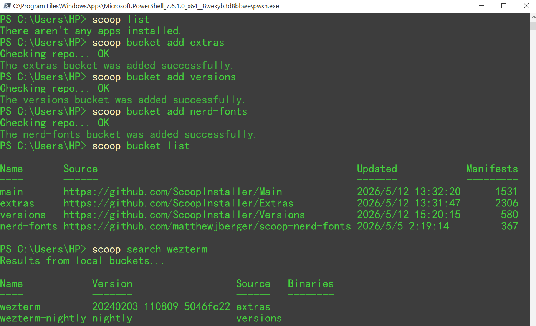Click the "versions" source of wezterm-nightly
Viewport: 536px width, 326px height.
(259, 318)
